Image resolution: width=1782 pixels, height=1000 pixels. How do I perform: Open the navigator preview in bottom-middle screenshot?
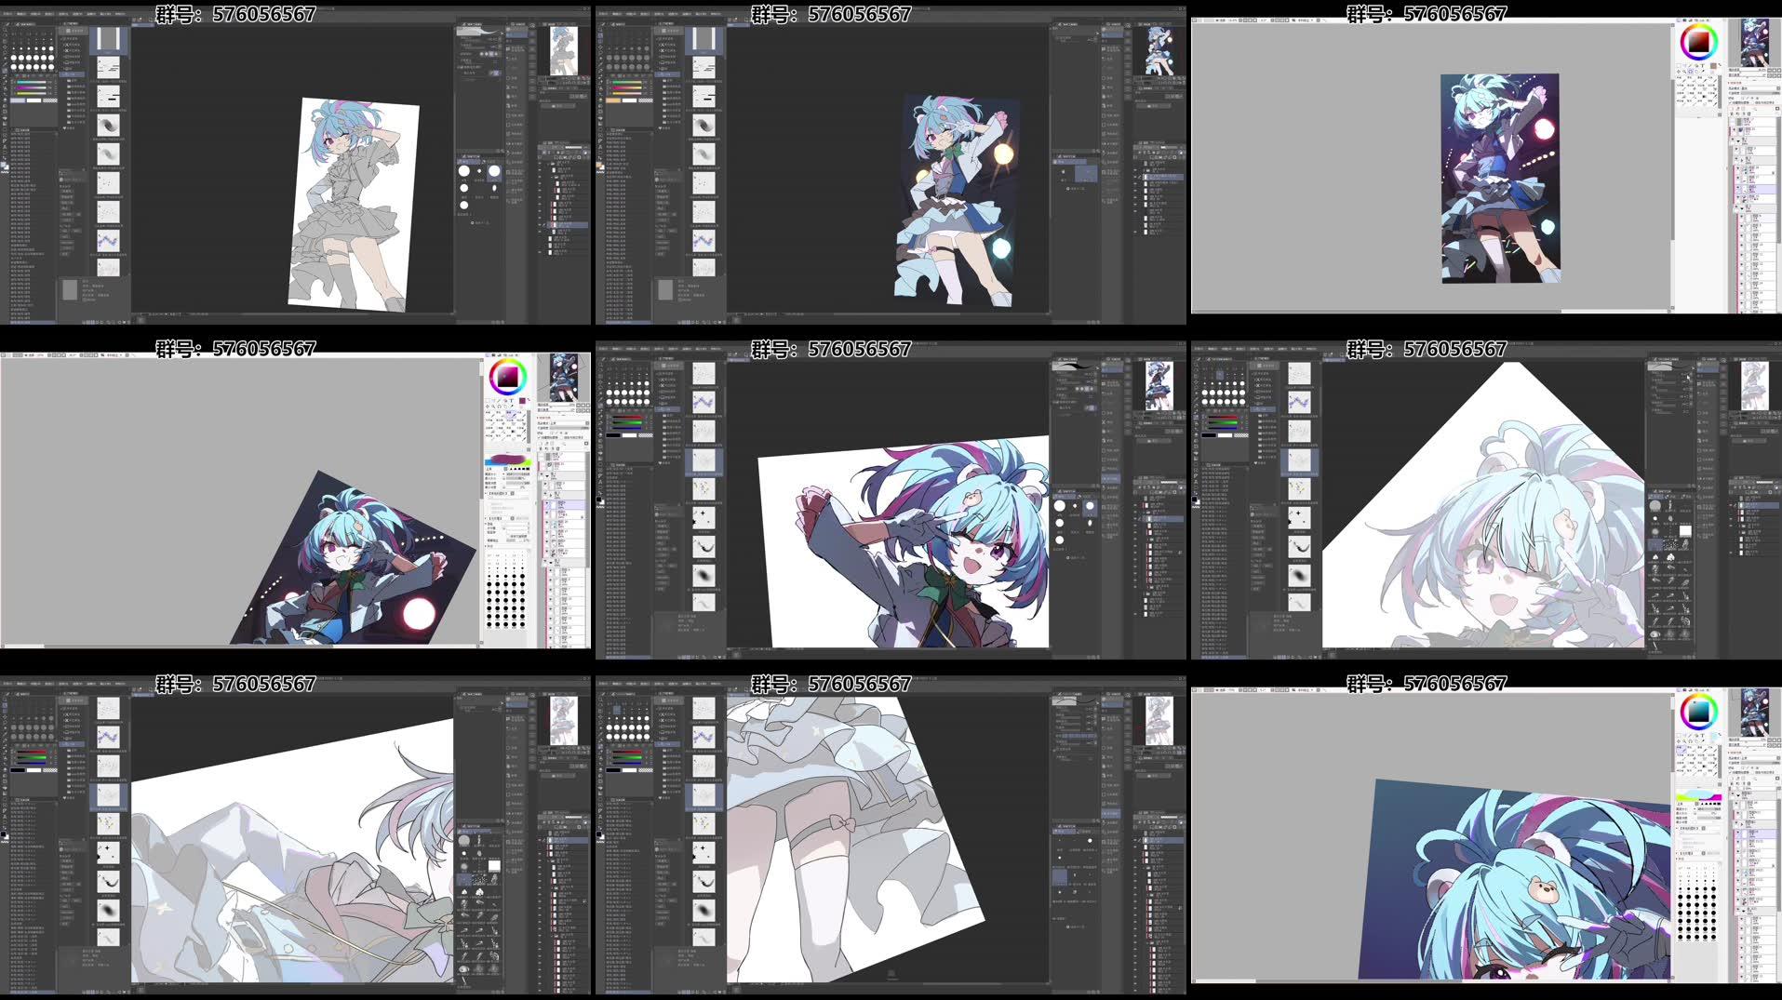click(1159, 721)
